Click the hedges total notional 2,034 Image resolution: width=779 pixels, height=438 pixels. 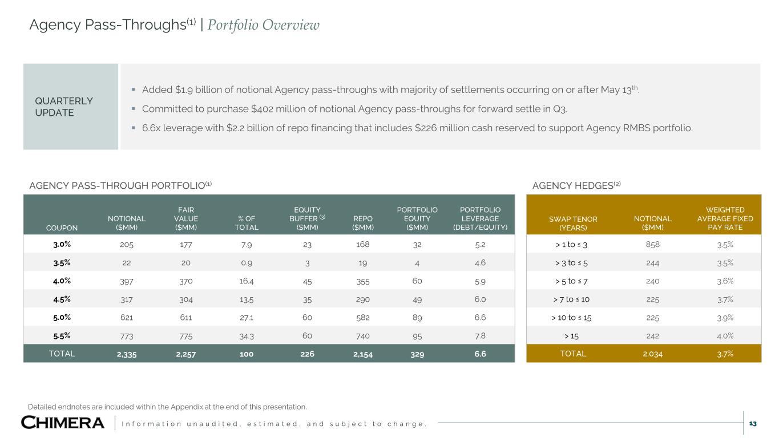[652, 354]
